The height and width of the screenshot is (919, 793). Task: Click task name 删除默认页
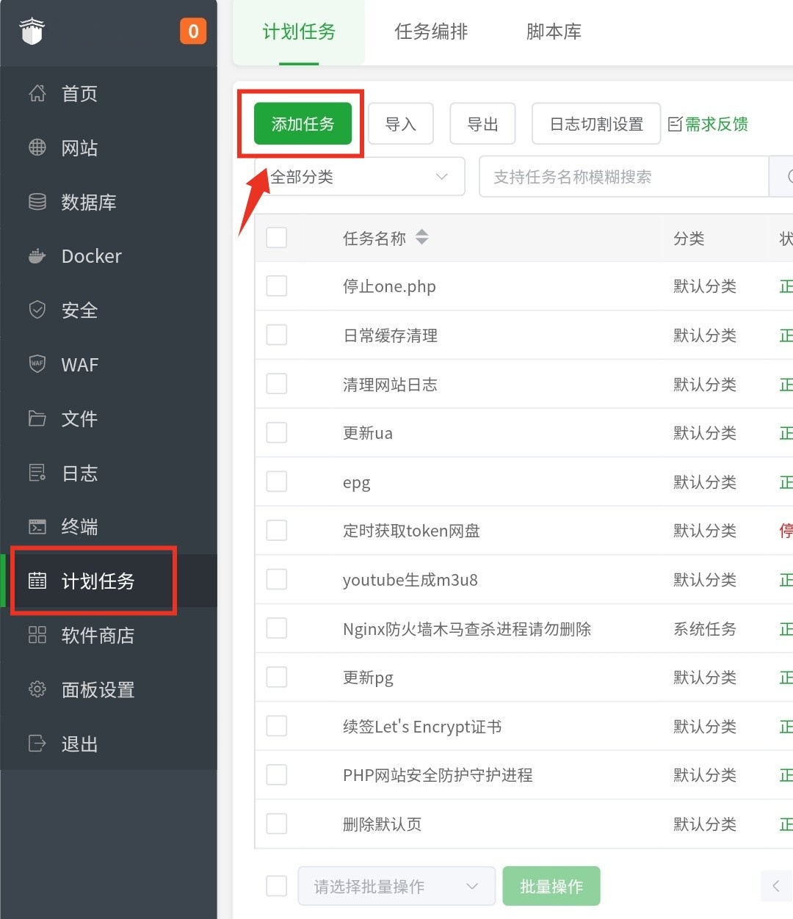click(383, 824)
